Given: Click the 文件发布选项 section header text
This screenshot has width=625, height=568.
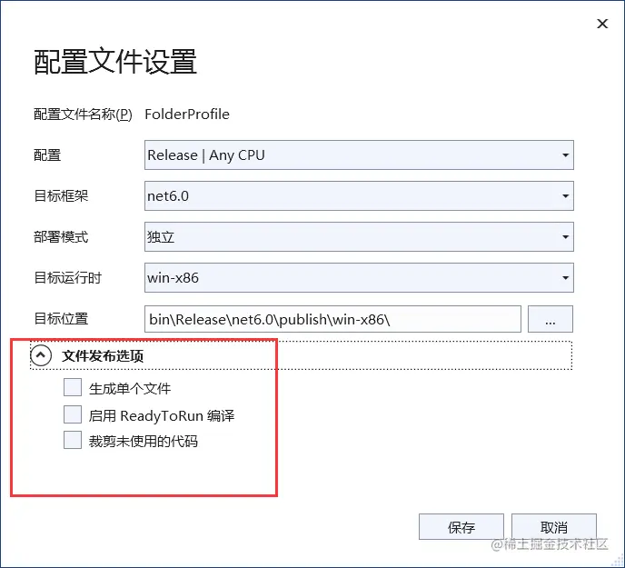Looking at the screenshot, I should tap(103, 356).
